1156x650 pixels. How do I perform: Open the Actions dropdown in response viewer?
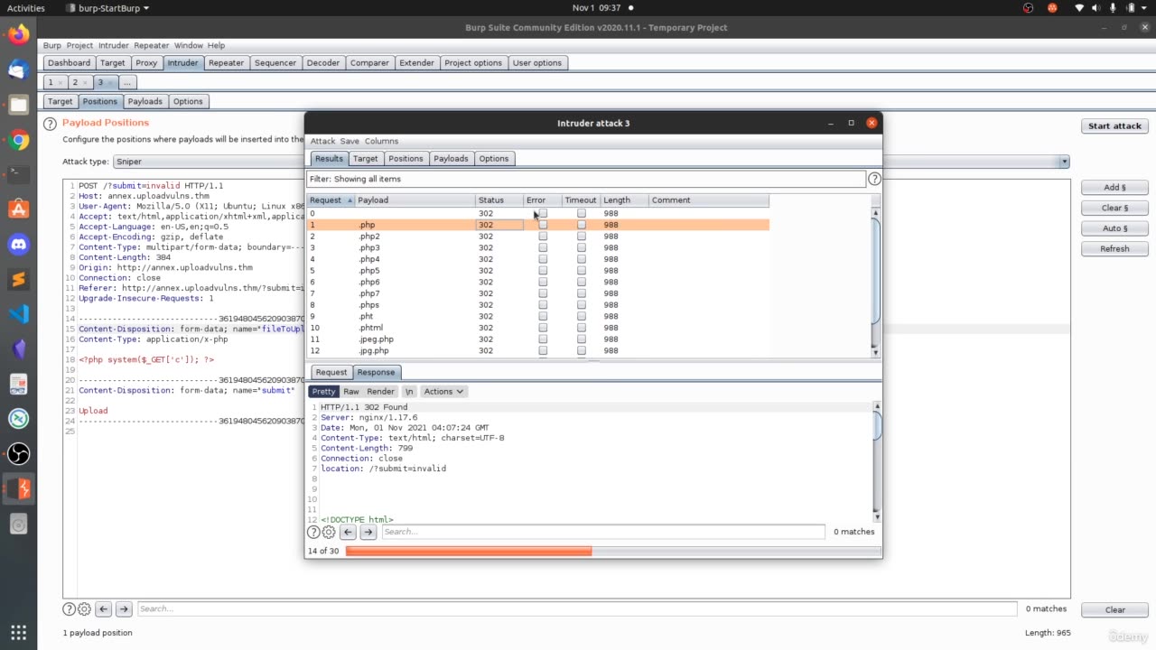[443, 391]
